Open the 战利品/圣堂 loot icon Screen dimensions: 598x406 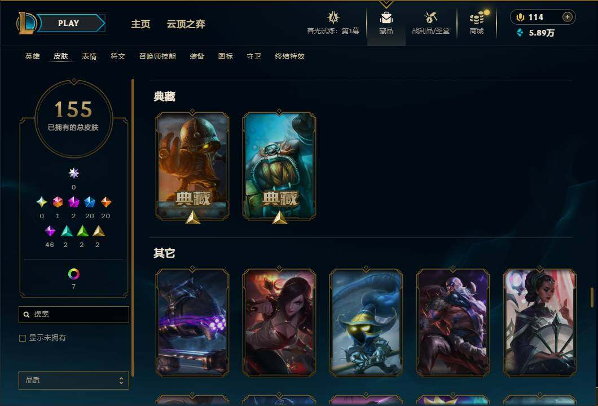pos(430,17)
